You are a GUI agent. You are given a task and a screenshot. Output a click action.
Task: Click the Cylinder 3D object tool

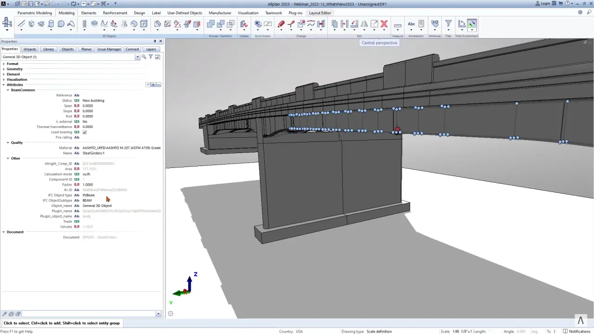coord(51,24)
